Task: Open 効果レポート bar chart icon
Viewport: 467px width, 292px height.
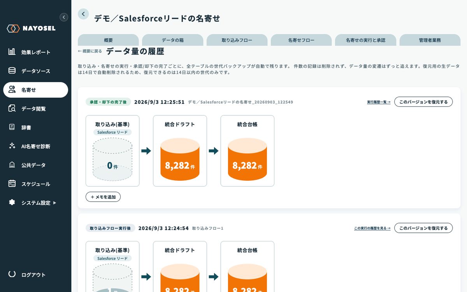Action: click(x=12, y=52)
